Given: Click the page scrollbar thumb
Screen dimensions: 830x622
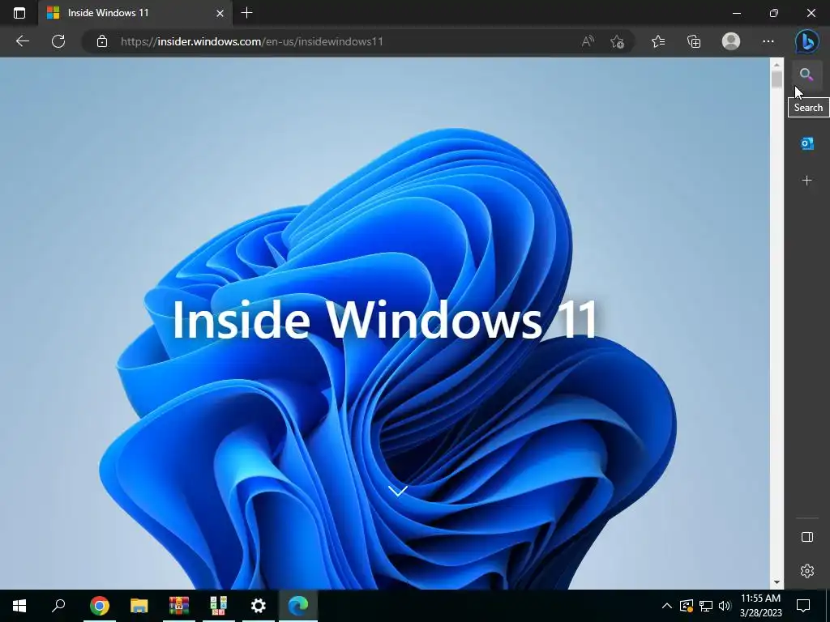Looking at the screenshot, I should pos(777,79).
